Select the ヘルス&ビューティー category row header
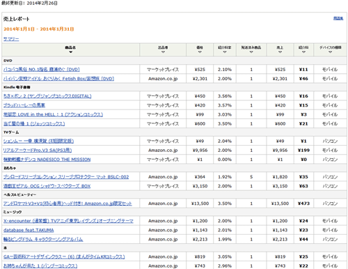Image resolution: width=348 pixels, height=269 pixels. [x=174, y=194]
